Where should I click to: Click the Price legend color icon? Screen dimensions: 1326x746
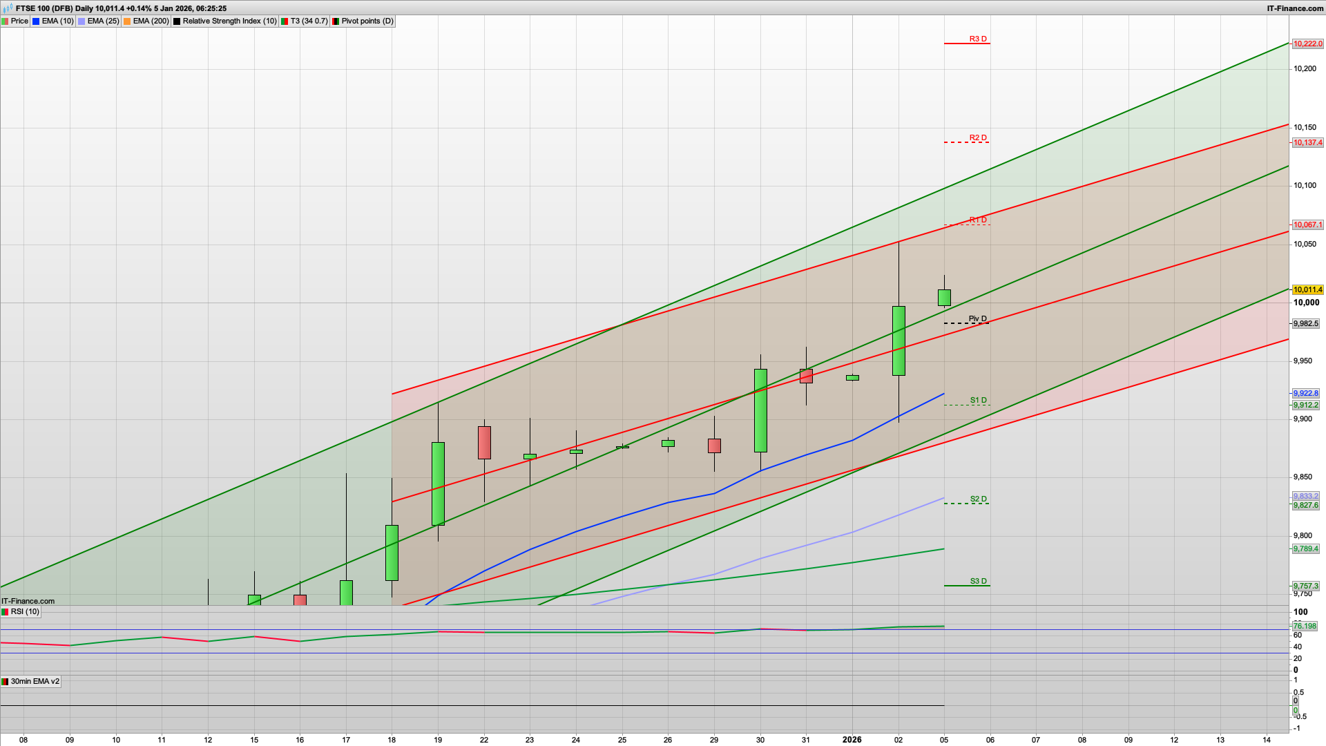coord(6,21)
